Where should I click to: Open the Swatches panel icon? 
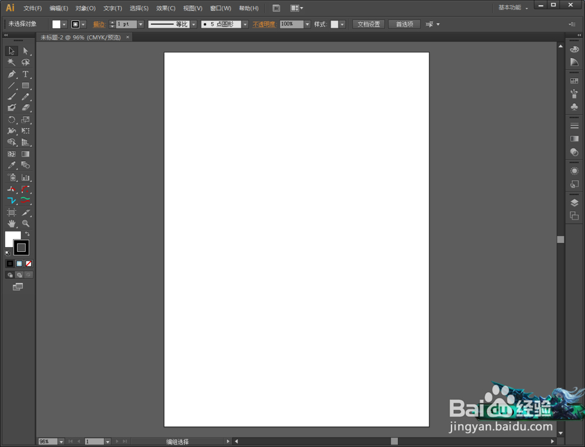coord(574,81)
